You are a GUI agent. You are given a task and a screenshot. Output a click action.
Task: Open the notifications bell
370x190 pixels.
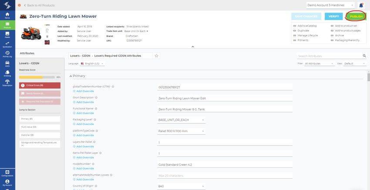(361, 5)
